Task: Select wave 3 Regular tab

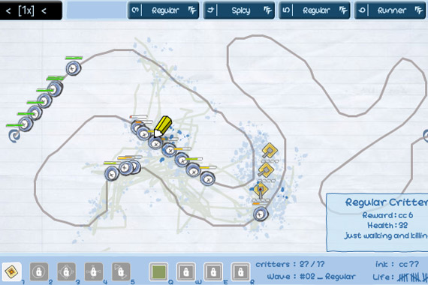Action: point(163,10)
